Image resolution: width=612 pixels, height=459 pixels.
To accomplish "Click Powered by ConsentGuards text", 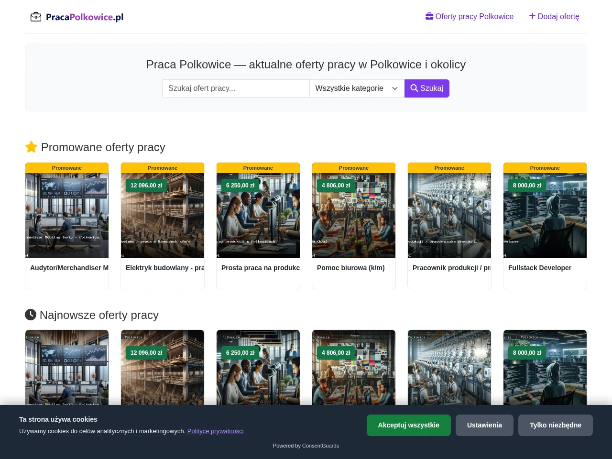I will [306, 446].
